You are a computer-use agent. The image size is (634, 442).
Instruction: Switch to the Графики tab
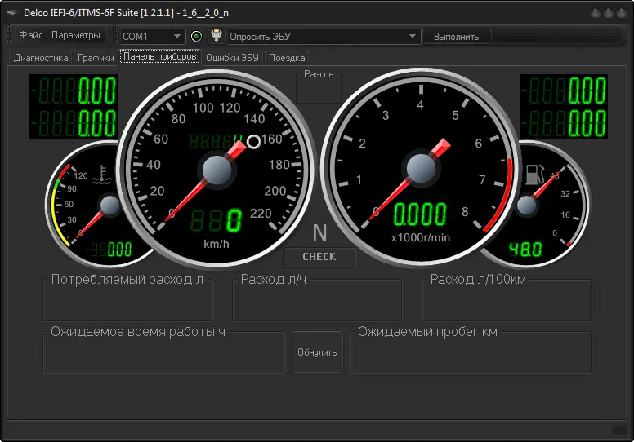(96, 58)
